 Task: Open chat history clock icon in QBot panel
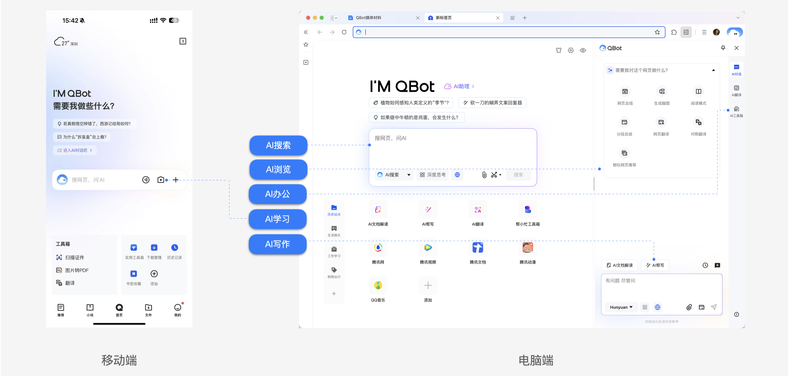[705, 265]
